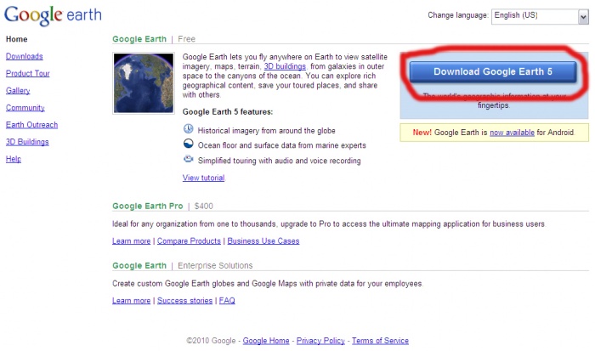The width and height of the screenshot is (595, 351).
Task: Open Learn more under Google Earth Pro
Action: (x=131, y=241)
